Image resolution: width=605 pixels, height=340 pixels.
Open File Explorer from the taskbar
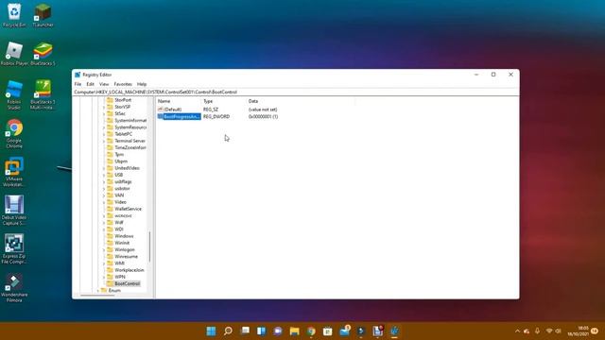coord(294,331)
